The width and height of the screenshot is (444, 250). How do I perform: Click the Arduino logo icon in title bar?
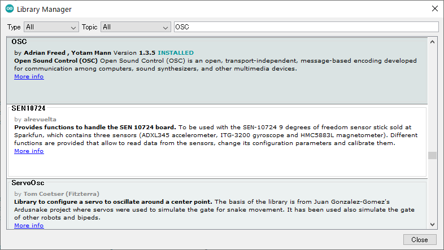[x=10, y=9]
